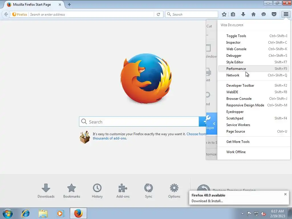Open Bookmarks shortcut at page bottom

point(72,191)
